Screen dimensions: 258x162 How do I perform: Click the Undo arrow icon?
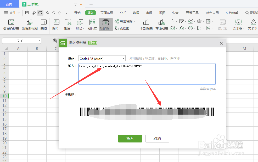(x=53, y=13)
